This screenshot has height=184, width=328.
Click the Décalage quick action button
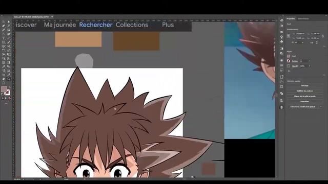(x=305, y=86)
